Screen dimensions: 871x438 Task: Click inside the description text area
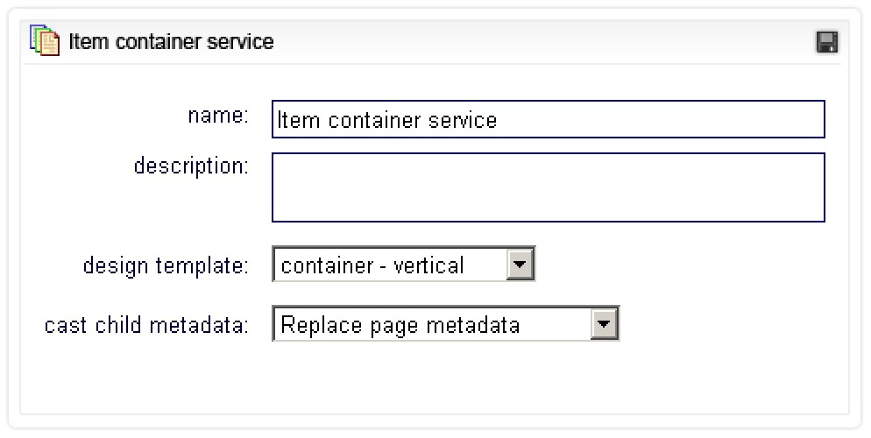point(548,187)
